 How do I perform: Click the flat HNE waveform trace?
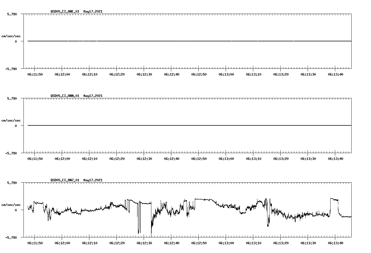point(164,41)
